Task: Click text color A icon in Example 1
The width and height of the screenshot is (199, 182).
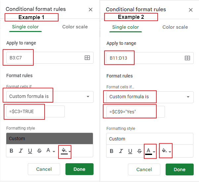Action: pos(48,150)
